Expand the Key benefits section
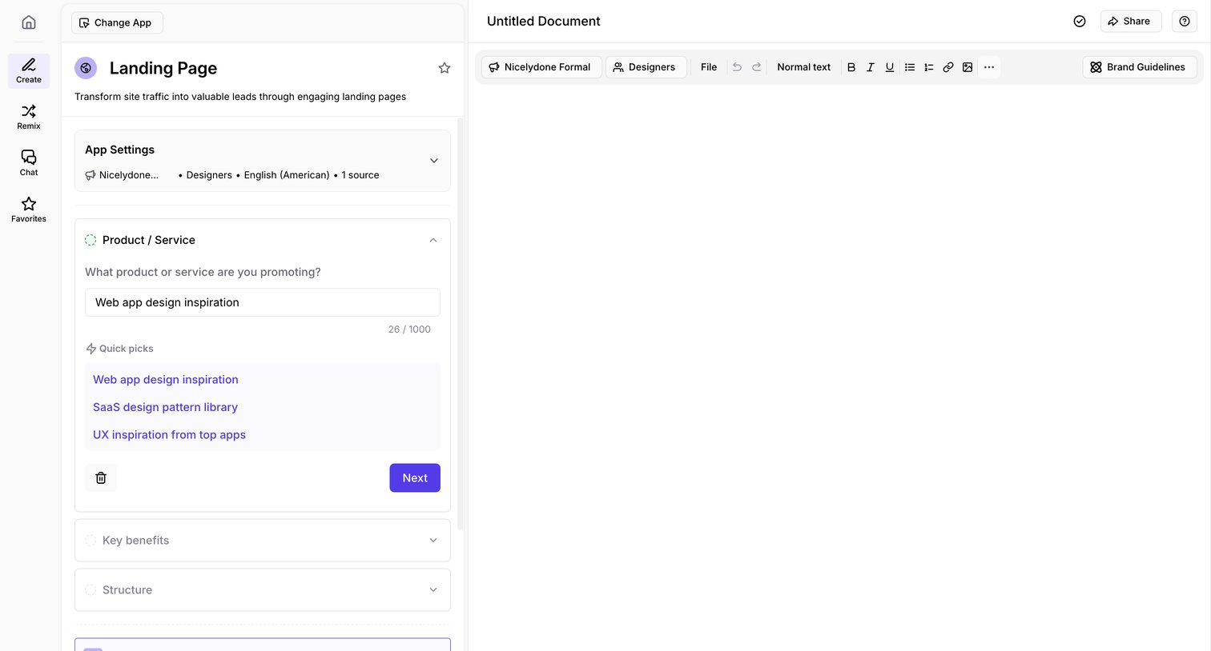Viewport: 1211px width, 651px height. (x=263, y=541)
